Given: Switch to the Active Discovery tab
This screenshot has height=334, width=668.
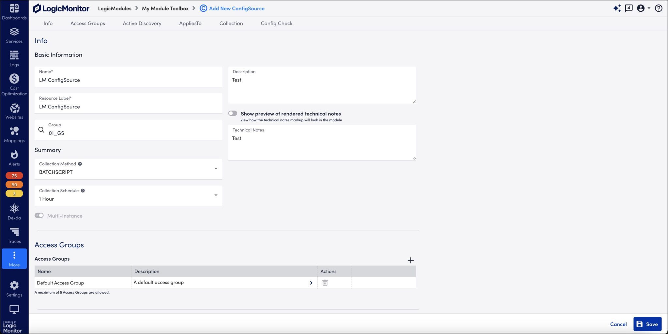Looking at the screenshot, I should [x=142, y=23].
